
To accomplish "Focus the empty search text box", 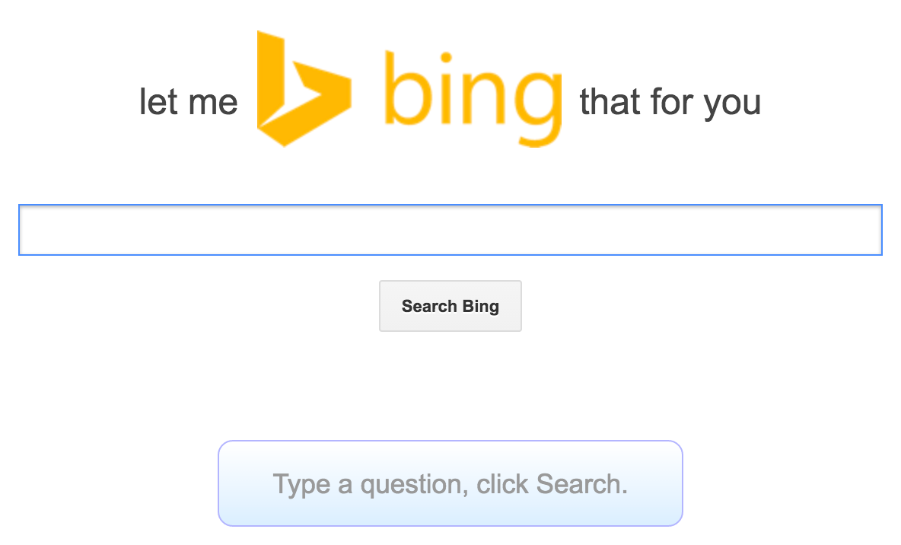I will pos(450,230).
